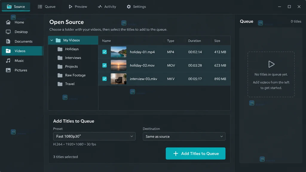This screenshot has width=306, height=172.
Task: Click the Documents file icon in sidebar
Action: pyautogui.click(x=8, y=41)
